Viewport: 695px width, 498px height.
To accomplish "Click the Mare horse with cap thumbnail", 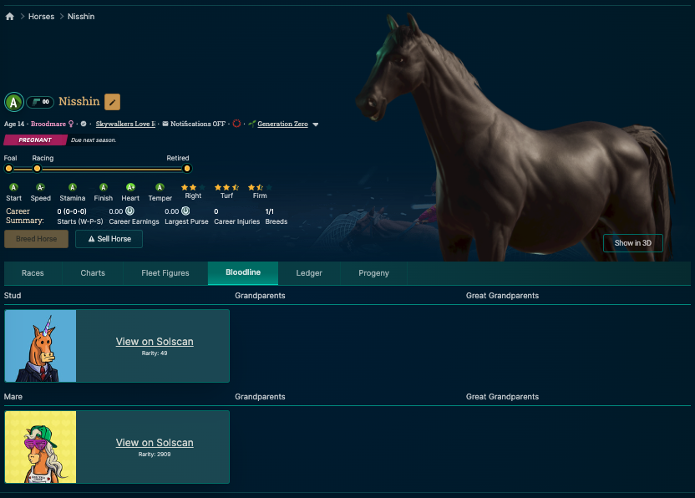I will [x=41, y=447].
